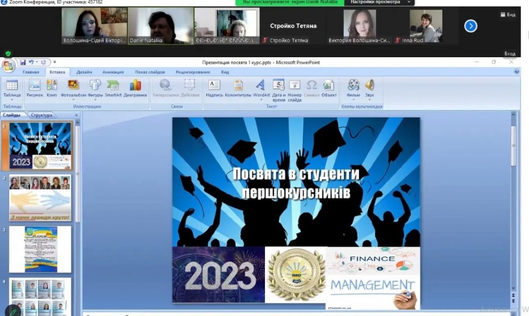Insert a picture with the Рисунок icon
This screenshot has width=529, height=316.
(35, 88)
